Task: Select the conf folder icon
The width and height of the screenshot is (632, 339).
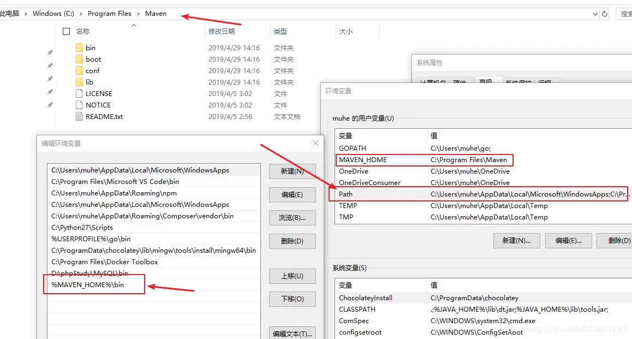Action: point(79,70)
